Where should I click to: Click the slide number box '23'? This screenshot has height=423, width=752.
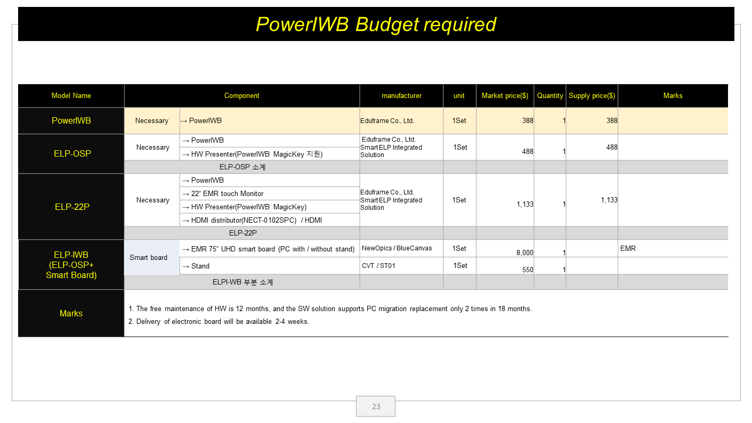pyautogui.click(x=376, y=406)
